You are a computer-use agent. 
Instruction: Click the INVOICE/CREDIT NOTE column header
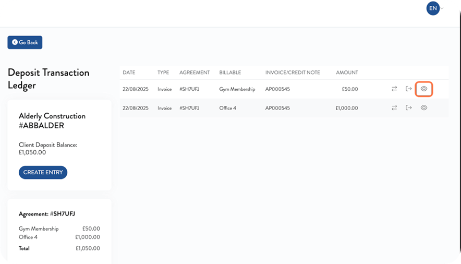pyautogui.click(x=293, y=73)
